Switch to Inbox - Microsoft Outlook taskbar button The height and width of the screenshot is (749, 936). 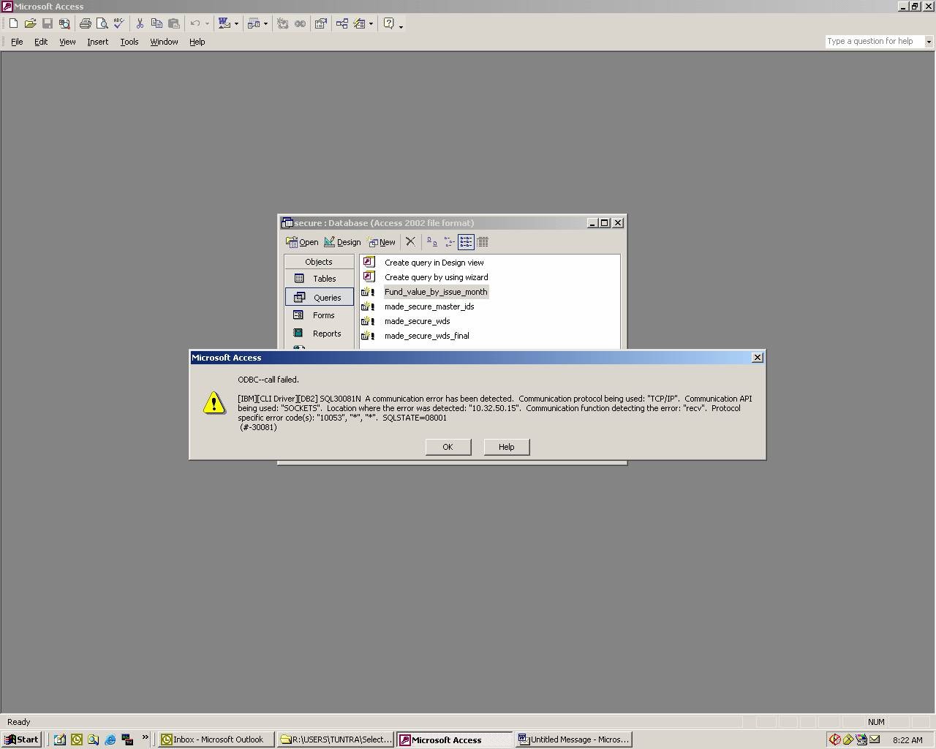[x=216, y=739]
